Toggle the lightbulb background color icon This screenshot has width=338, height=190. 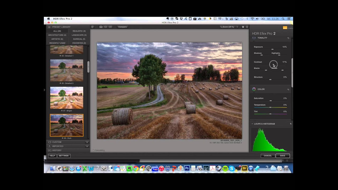[243, 27]
